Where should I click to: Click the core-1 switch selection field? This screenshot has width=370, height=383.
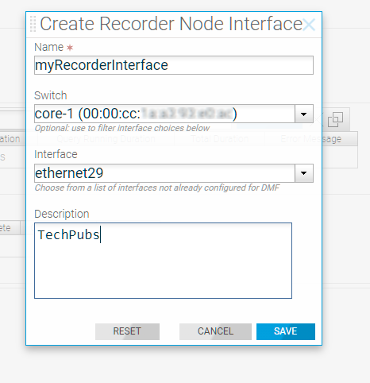(x=164, y=114)
